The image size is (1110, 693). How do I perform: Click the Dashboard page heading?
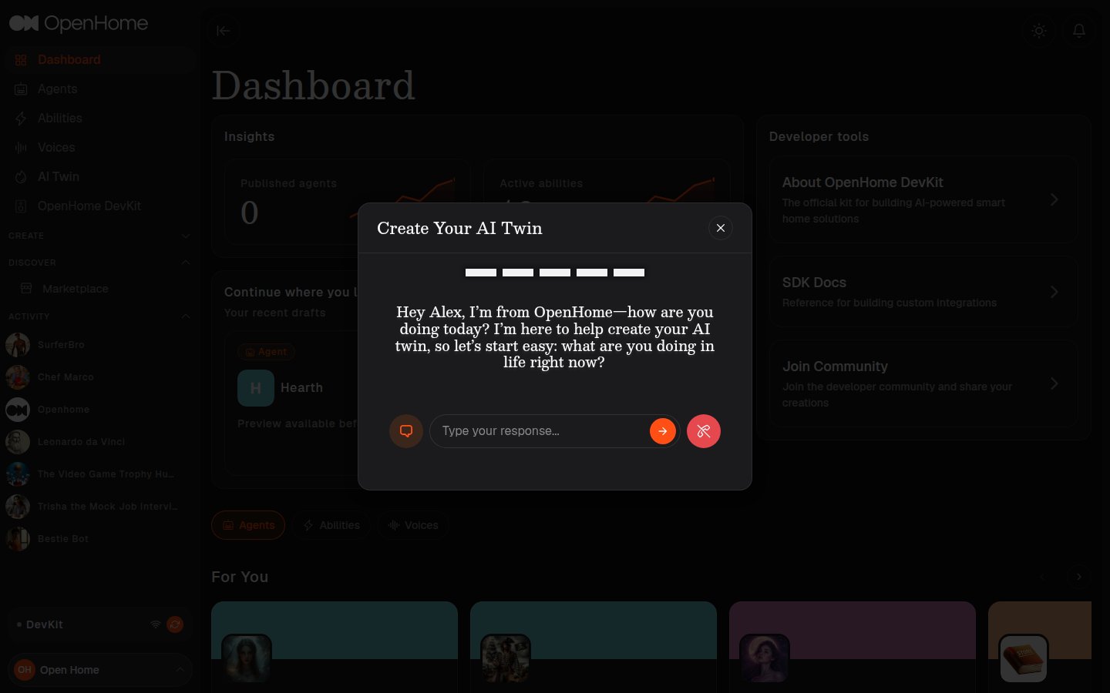tap(313, 85)
